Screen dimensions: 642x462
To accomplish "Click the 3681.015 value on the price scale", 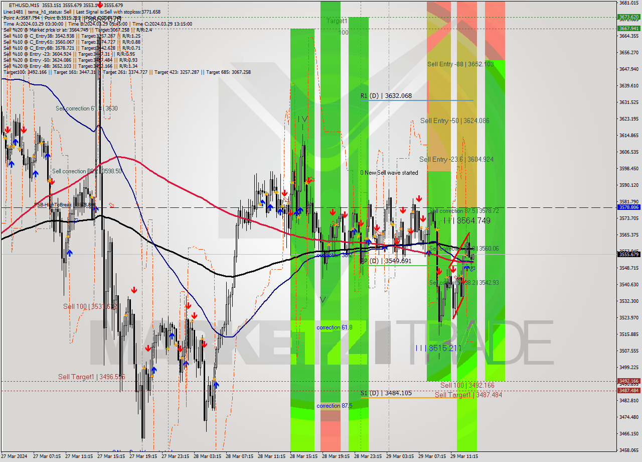I will (629, 3).
